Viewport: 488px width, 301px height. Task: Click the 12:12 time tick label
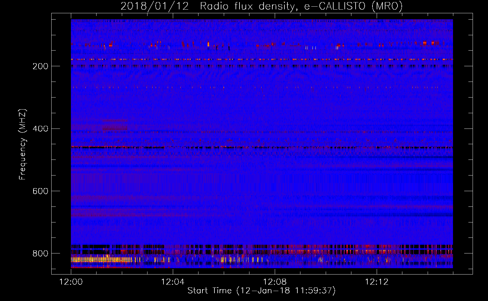coord(377,282)
